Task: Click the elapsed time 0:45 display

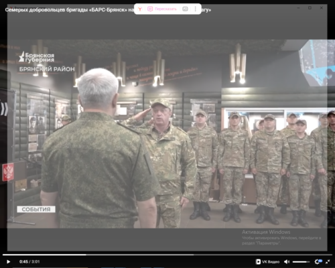Action: click(x=23, y=261)
